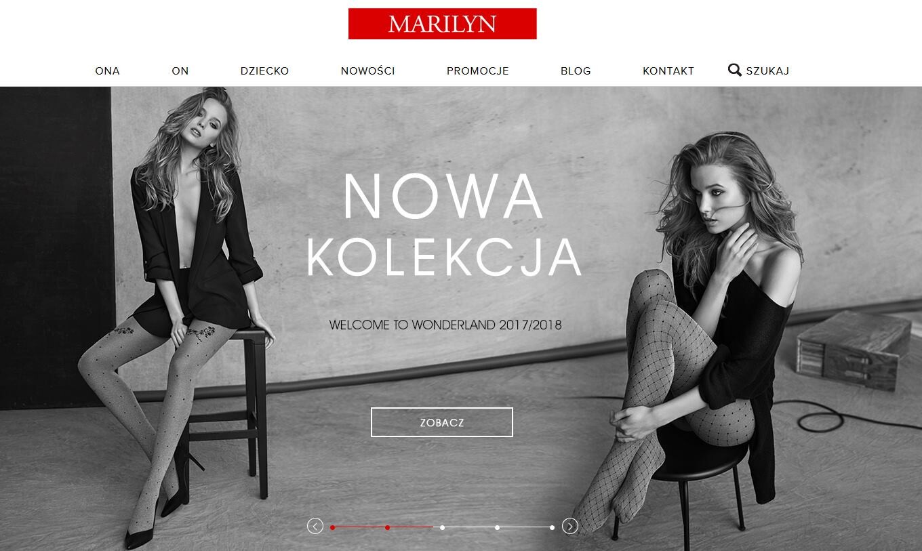Click the red MARILYN logo
922x551 pixels.
pyautogui.click(x=442, y=24)
